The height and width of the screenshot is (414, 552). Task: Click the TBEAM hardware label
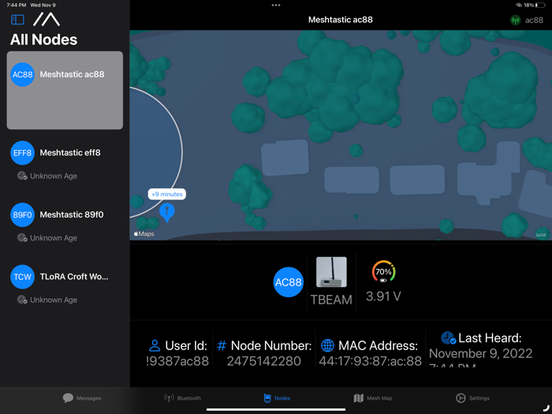click(331, 300)
